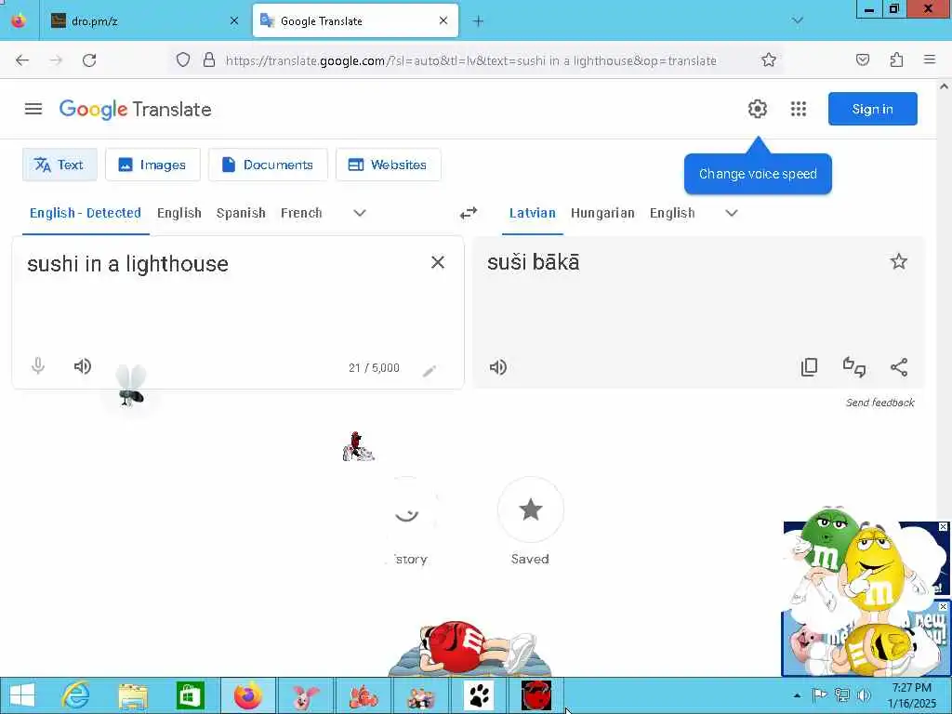Switch to Text translation mode
Image resolution: width=952 pixels, height=714 pixels.
[x=59, y=165]
